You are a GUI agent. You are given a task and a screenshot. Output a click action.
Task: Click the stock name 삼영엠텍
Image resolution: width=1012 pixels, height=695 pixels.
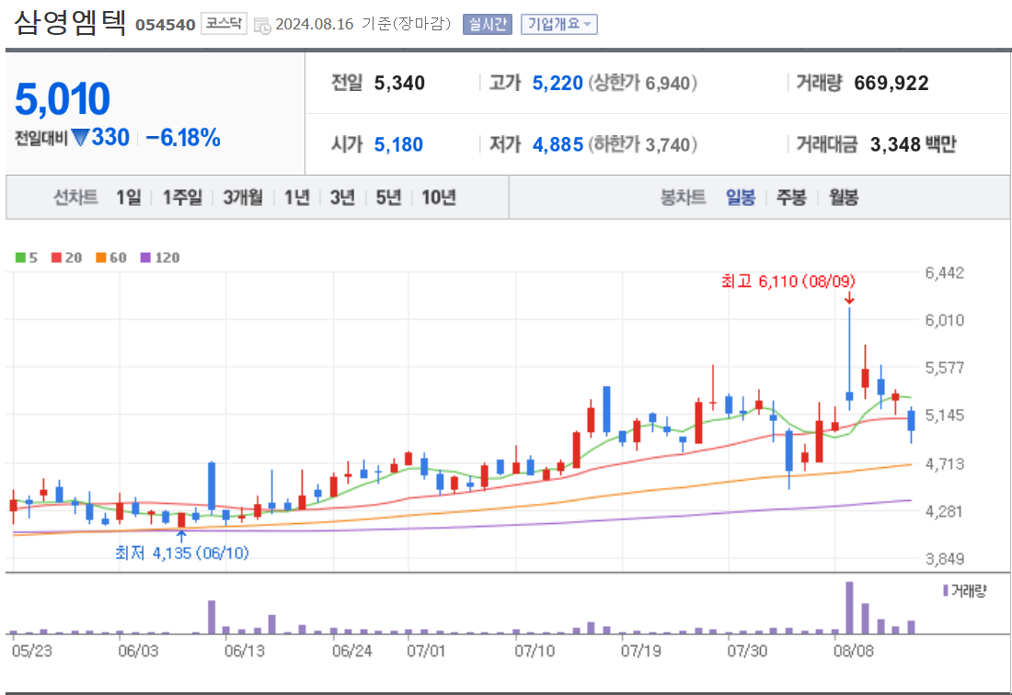(x=70, y=23)
